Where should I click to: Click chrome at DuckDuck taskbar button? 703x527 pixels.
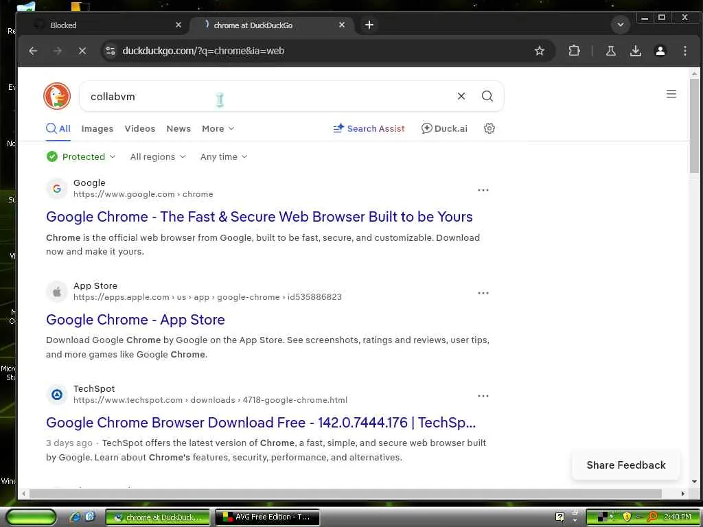[x=158, y=517]
